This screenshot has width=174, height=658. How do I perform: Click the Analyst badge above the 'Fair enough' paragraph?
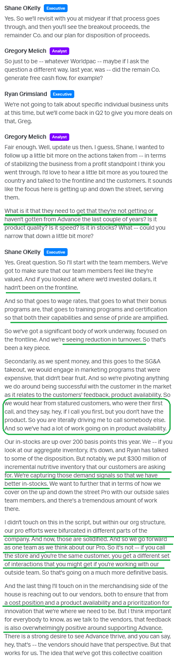coord(59,137)
